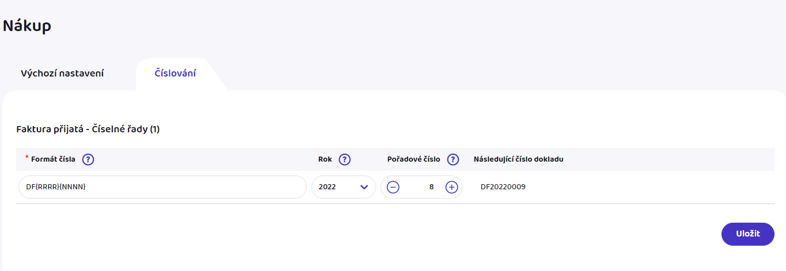Switch to the Výchozí nastavení tab
The width and height of the screenshot is (786, 271).
click(62, 74)
